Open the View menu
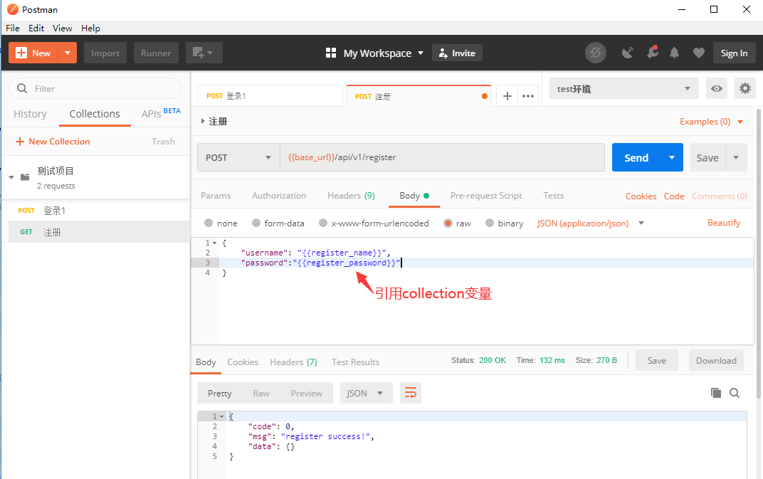 pyautogui.click(x=63, y=28)
